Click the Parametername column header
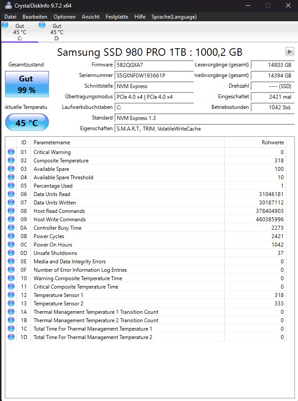The height and width of the screenshot is (401, 298). [x=127, y=143]
